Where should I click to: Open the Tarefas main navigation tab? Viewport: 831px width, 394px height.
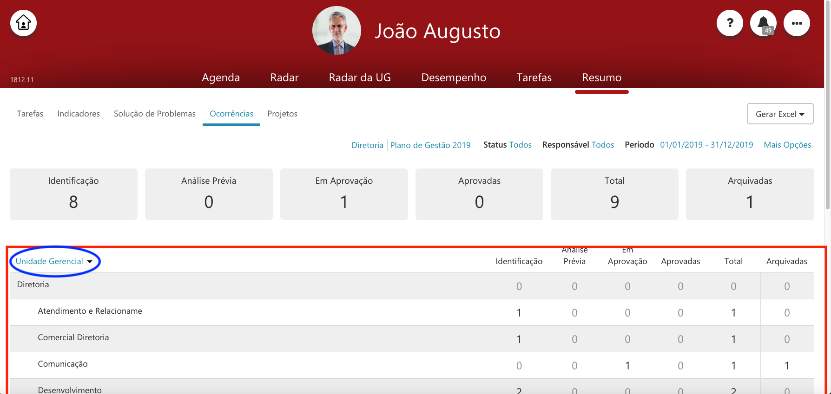[534, 78]
